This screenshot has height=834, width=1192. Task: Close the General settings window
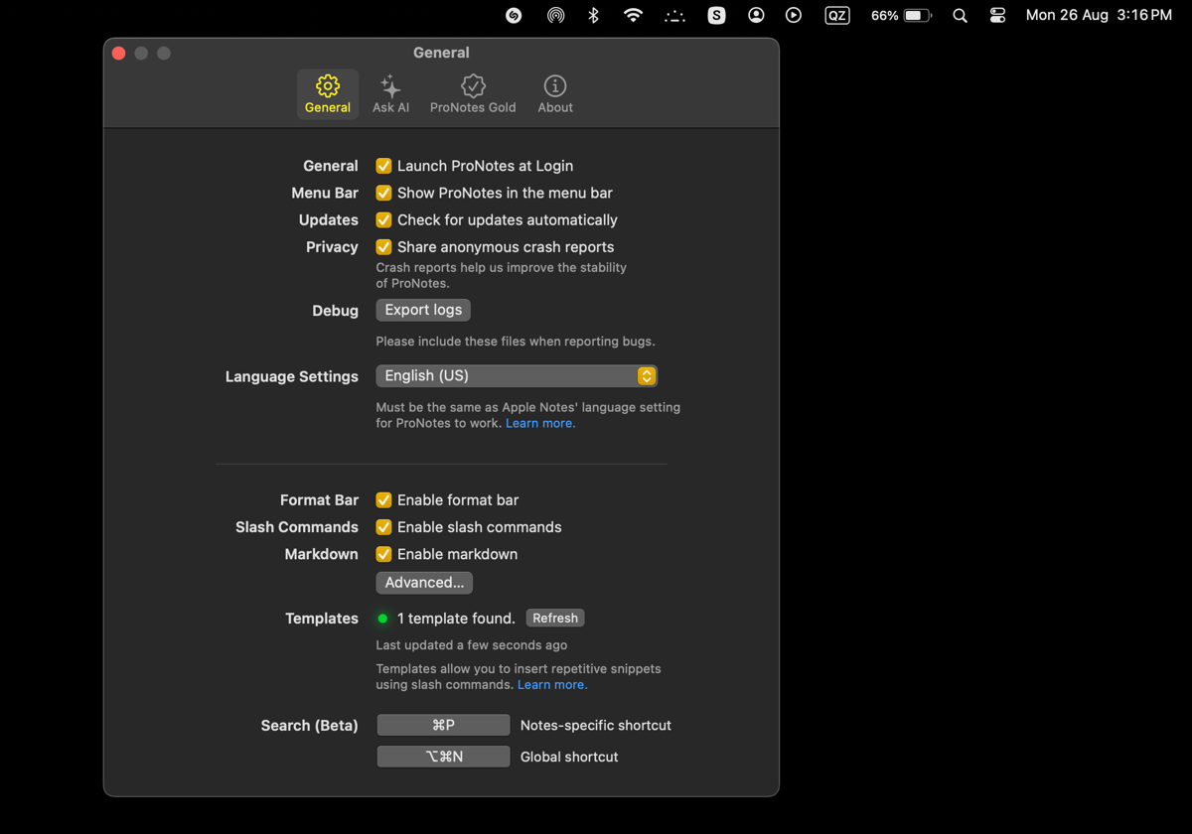click(119, 53)
